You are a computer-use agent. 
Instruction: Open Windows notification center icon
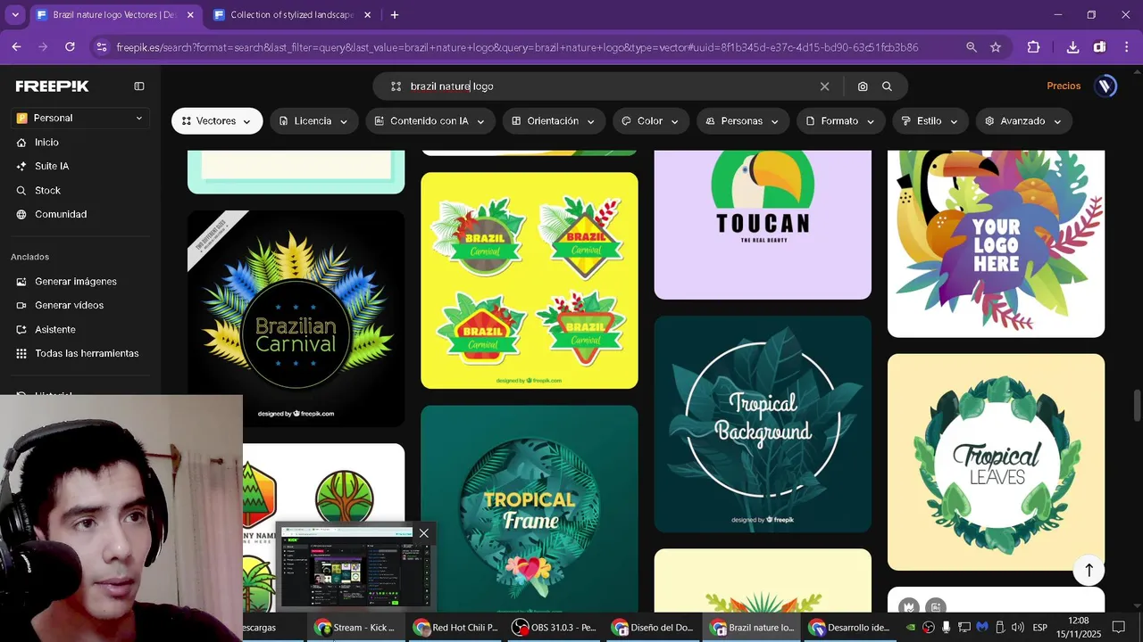tap(1118, 628)
